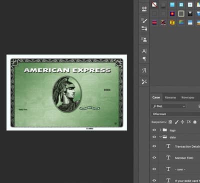The height and width of the screenshot is (183, 200).
Task: Apply the green-blue gradient style swatch
Action: coord(181,22)
